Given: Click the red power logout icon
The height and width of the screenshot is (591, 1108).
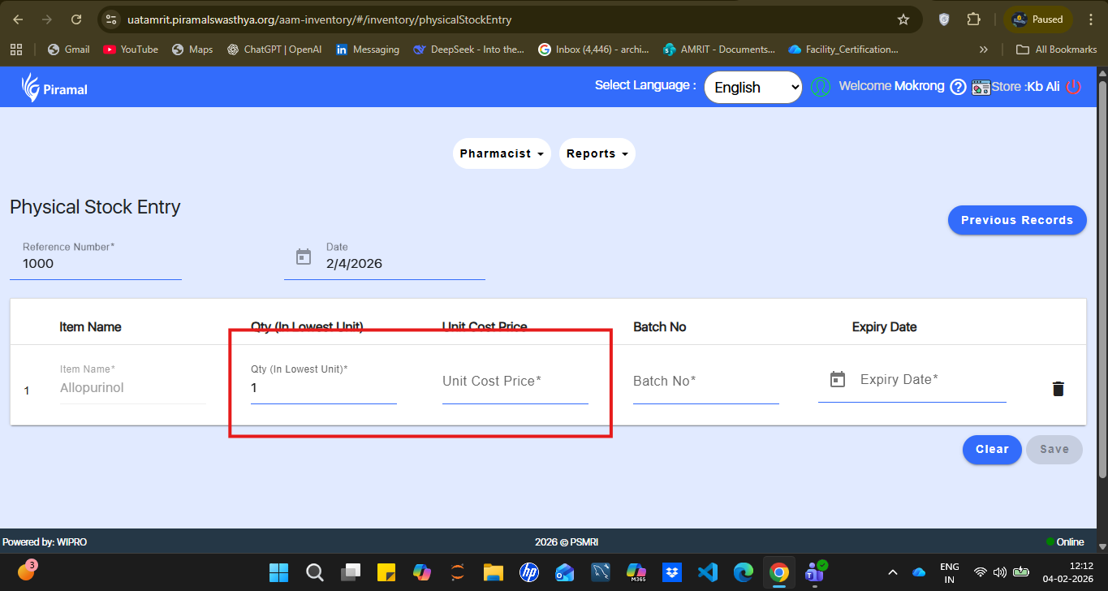Looking at the screenshot, I should (x=1074, y=87).
